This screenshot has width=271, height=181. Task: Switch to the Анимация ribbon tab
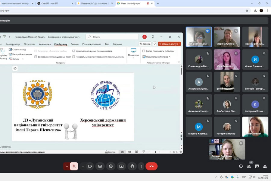pyautogui.click(x=45, y=44)
